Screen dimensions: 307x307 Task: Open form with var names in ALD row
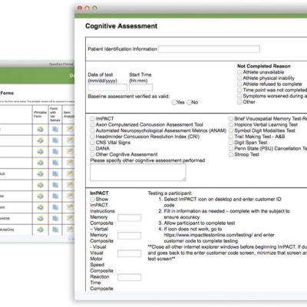click(55, 173)
